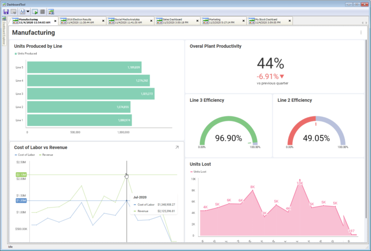The width and height of the screenshot is (371, 251).
Task: Click the dashboard's vertical scrollbar
Action: point(366,129)
